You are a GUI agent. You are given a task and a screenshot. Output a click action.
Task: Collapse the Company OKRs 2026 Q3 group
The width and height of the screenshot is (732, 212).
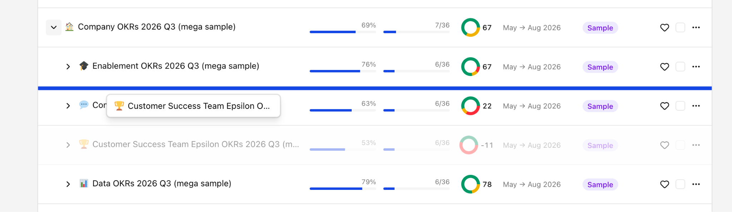54,27
